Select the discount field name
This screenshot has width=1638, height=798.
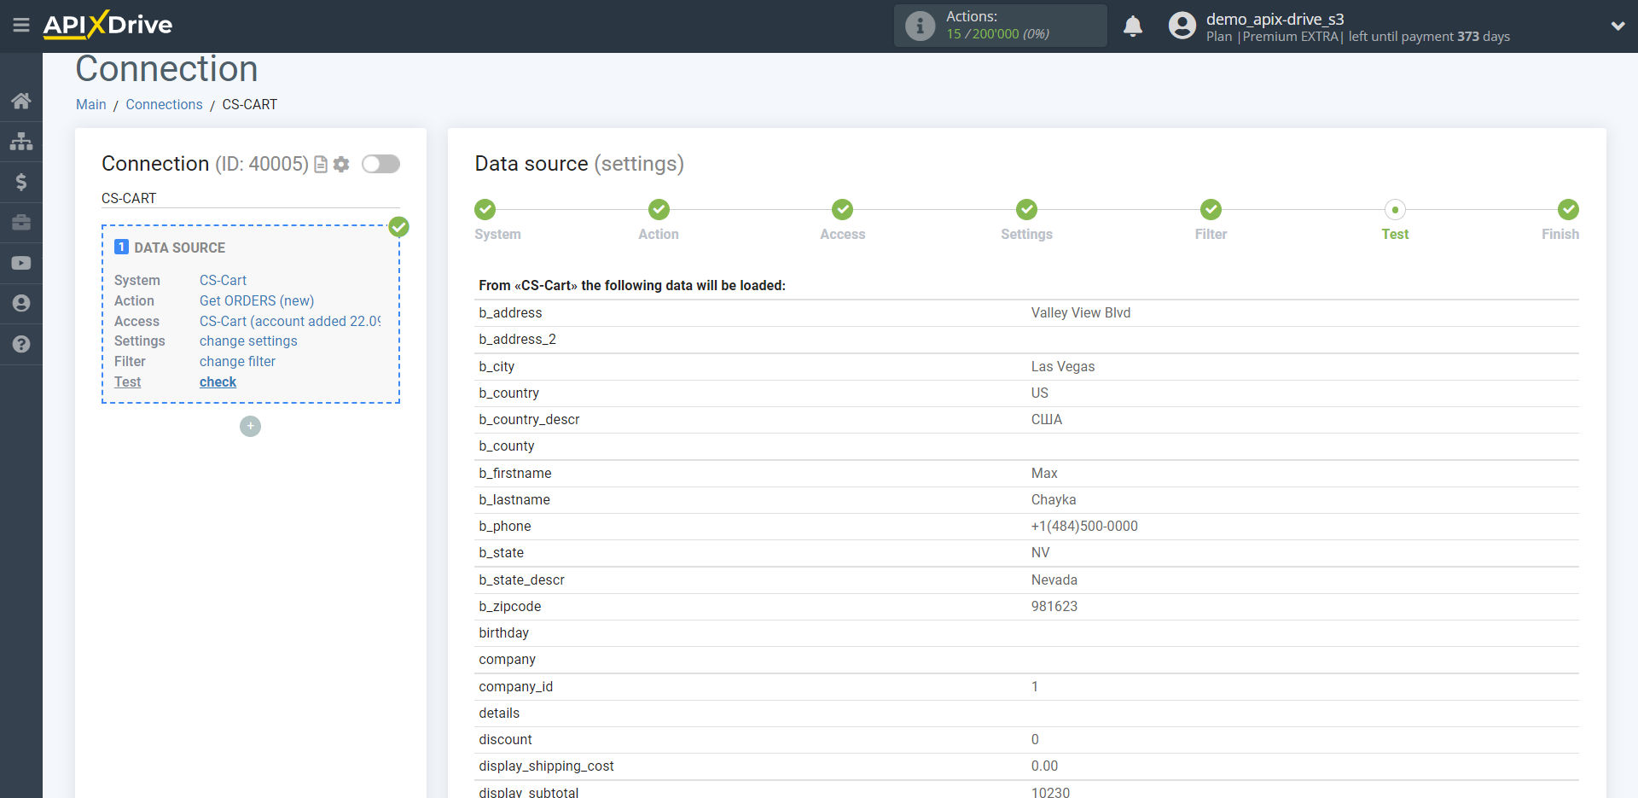click(505, 739)
